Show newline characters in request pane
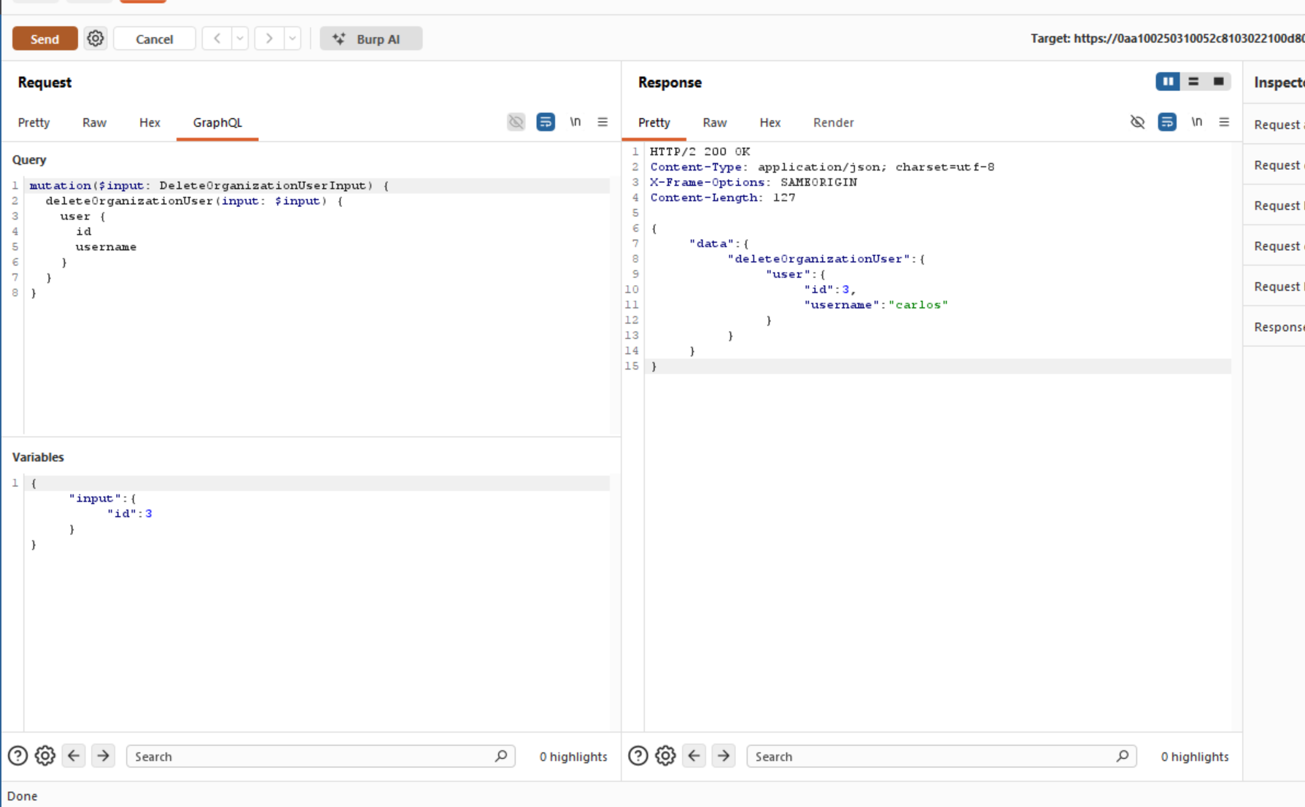The width and height of the screenshot is (1305, 807). click(576, 122)
